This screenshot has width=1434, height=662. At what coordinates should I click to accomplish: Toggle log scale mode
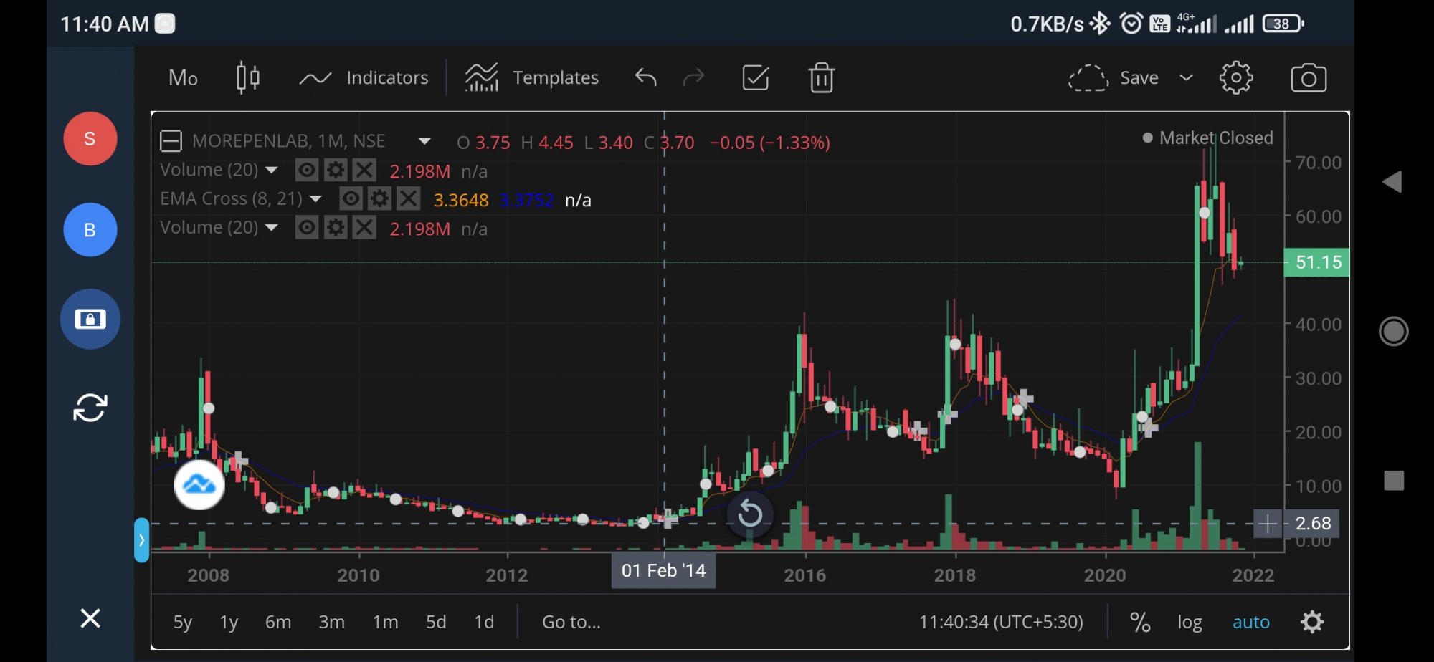(x=1190, y=622)
